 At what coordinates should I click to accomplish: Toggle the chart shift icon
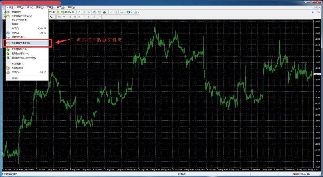tap(115, 12)
